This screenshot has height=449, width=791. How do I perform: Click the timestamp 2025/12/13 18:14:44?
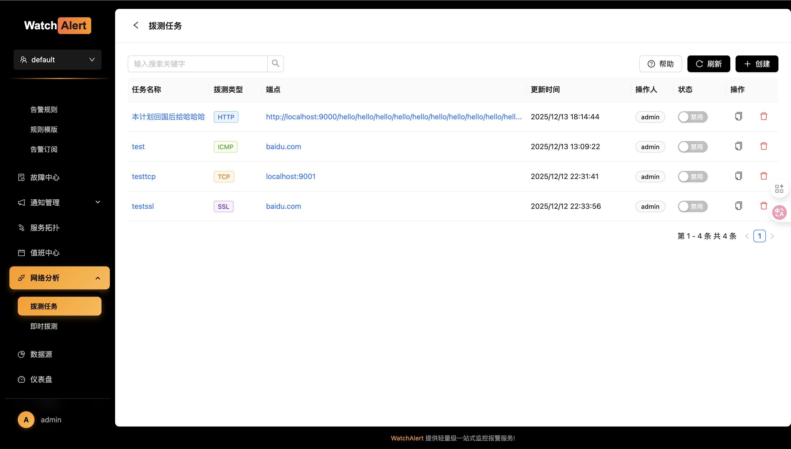pos(565,117)
